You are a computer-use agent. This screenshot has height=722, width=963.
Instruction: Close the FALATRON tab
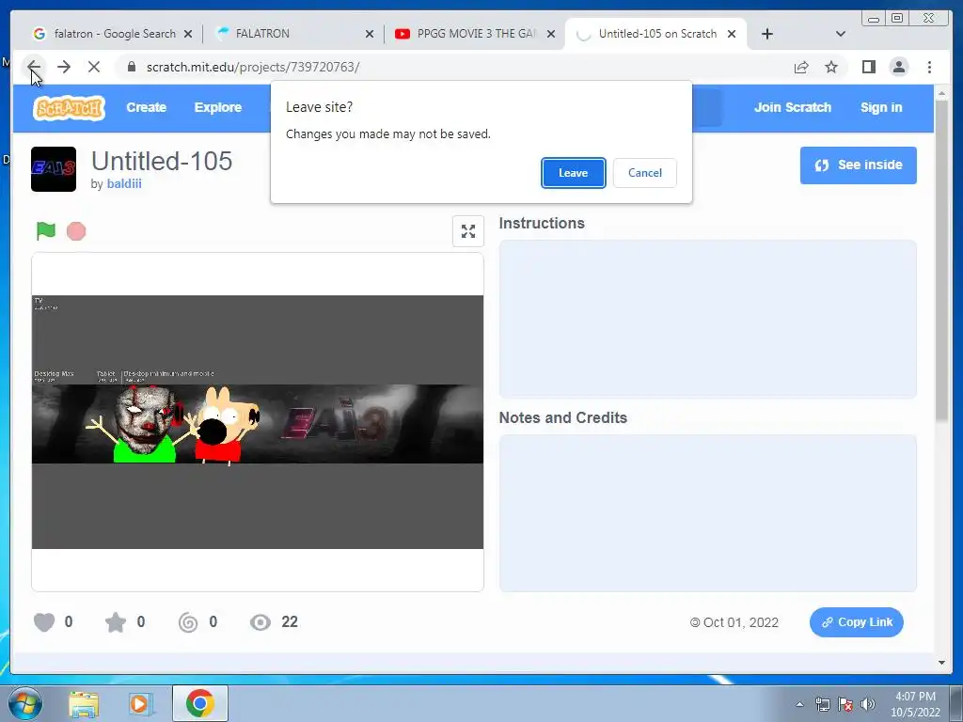coord(369,35)
